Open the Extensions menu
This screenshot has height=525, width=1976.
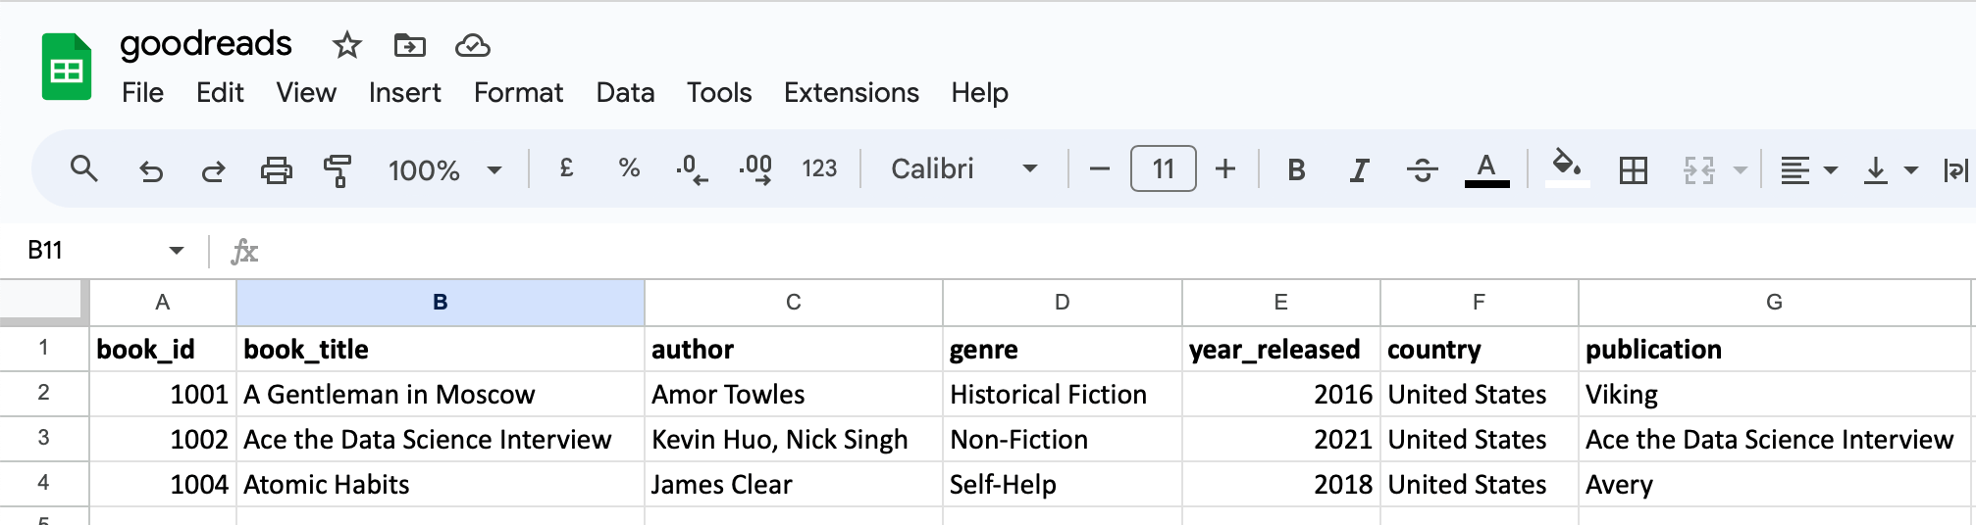(x=851, y=92)
